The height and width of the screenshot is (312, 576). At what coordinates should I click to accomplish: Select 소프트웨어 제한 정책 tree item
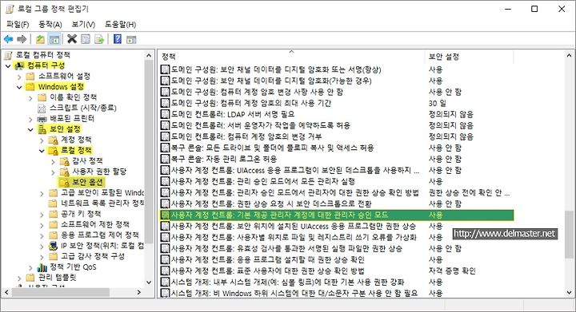coord(95,224)
